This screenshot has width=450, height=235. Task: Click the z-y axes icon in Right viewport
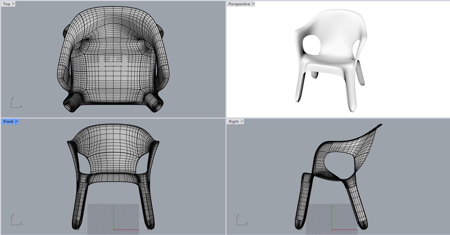241,220
